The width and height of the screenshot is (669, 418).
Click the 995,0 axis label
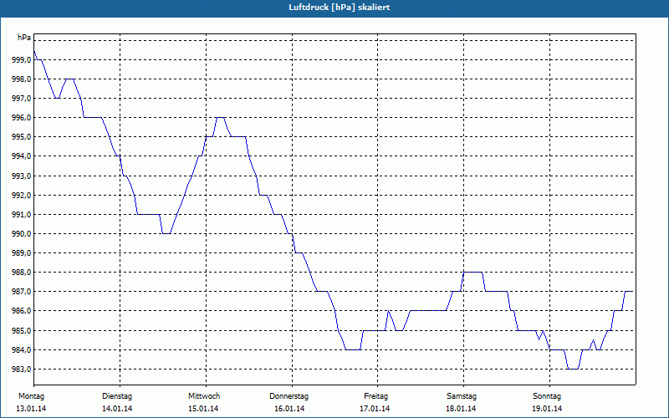[22, 137]
